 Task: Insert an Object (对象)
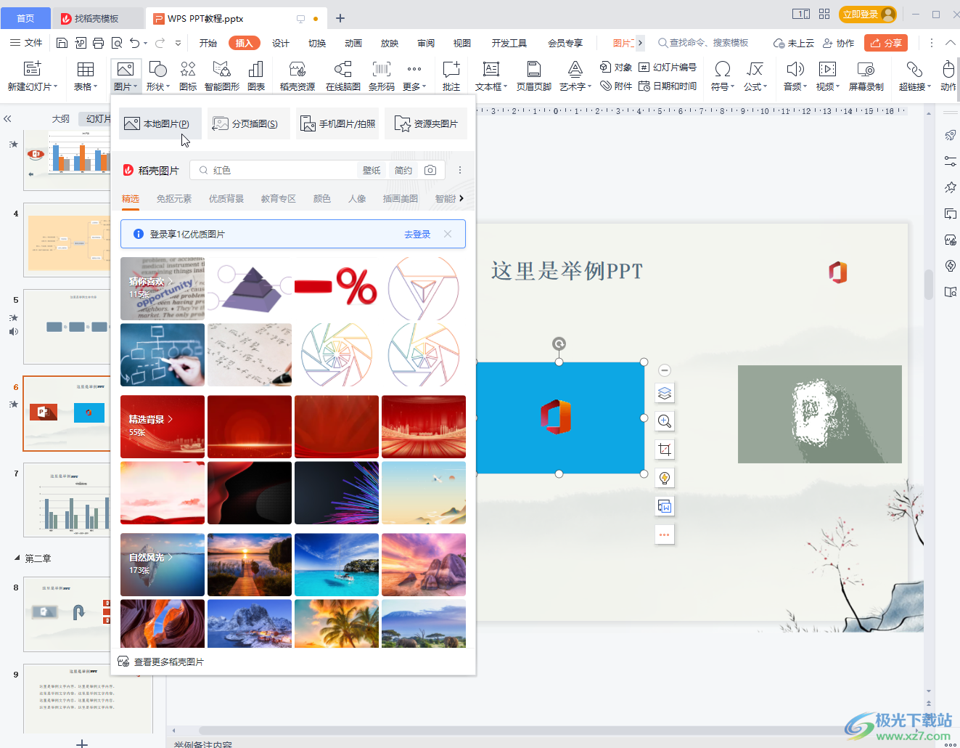(x=616, y=68)
